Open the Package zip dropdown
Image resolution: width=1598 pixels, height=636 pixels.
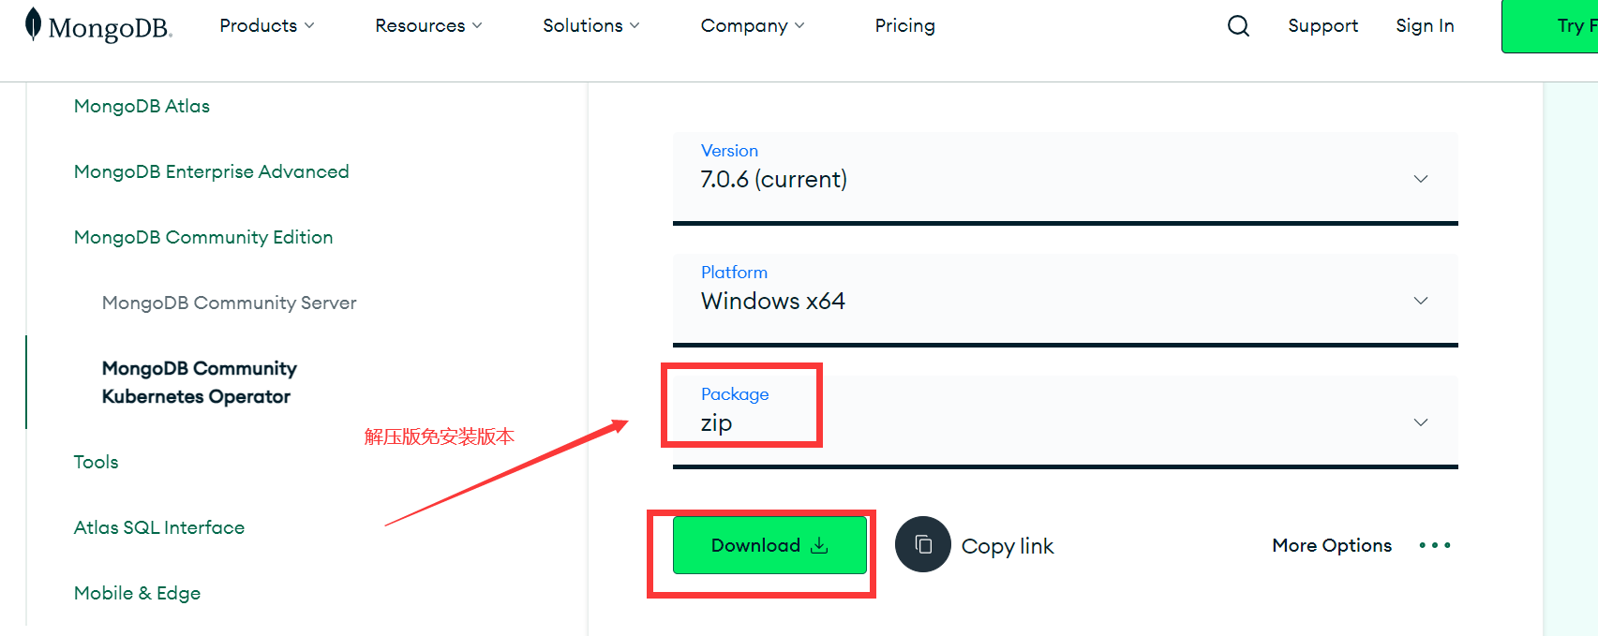1066,422
